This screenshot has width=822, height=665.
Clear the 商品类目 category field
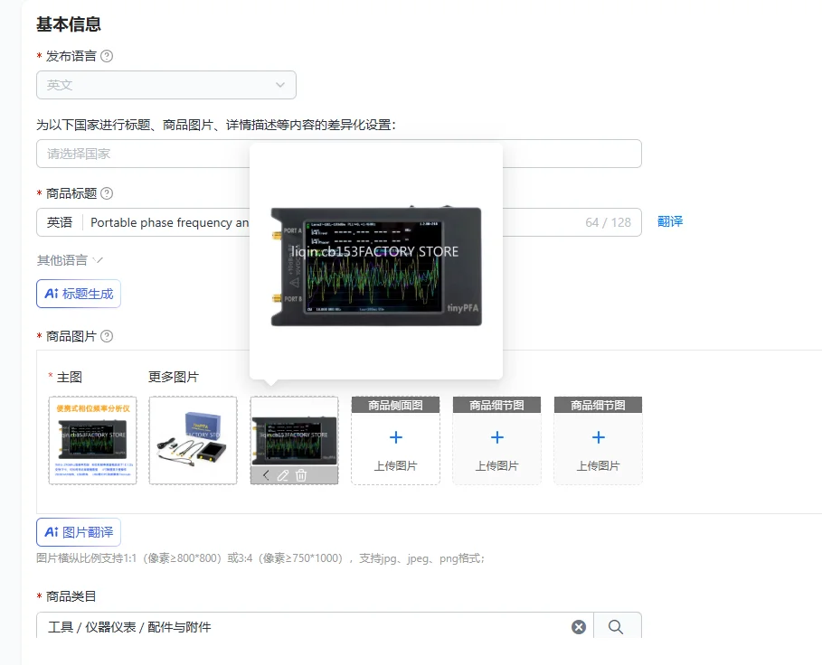click(579, 627)
